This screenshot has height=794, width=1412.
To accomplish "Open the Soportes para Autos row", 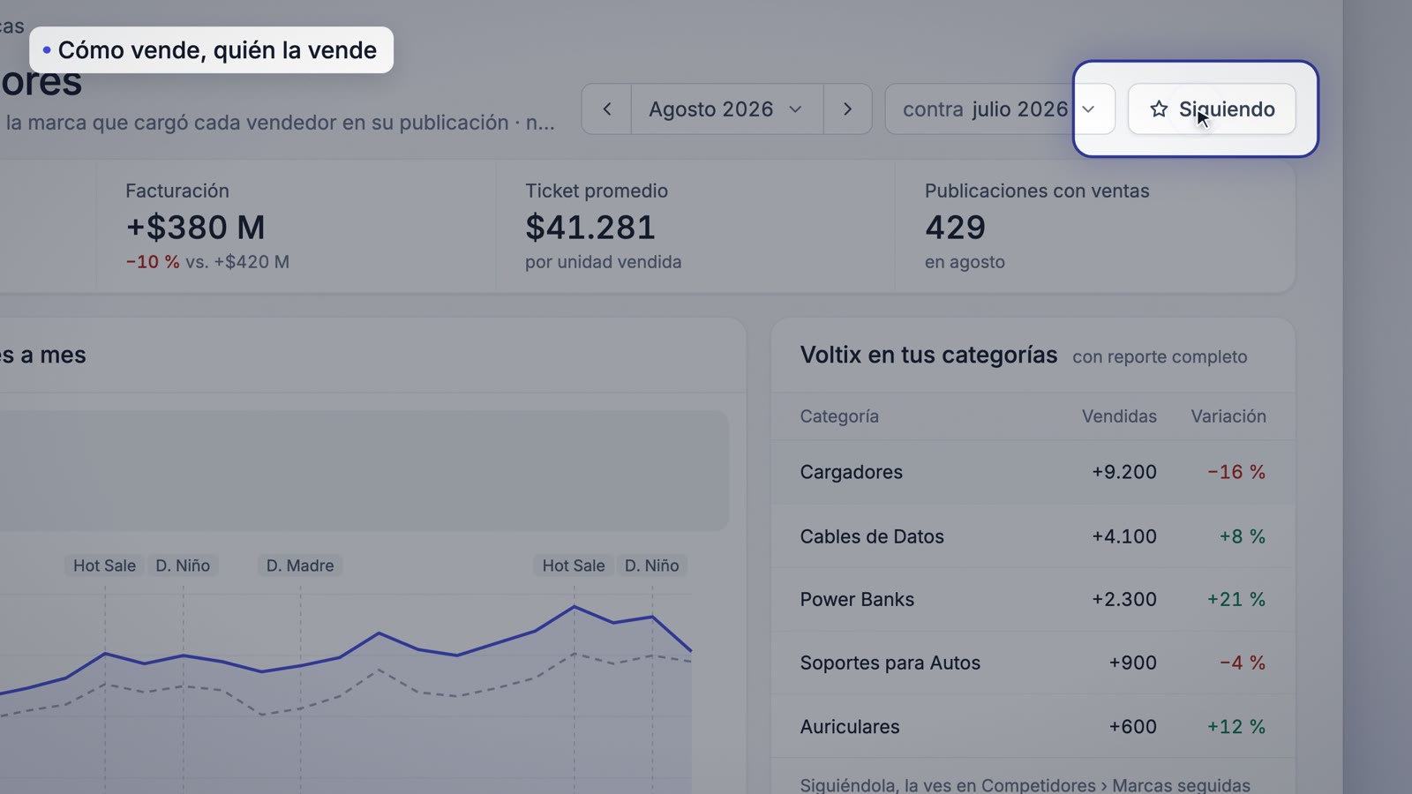I will [x=1033, y=663].
